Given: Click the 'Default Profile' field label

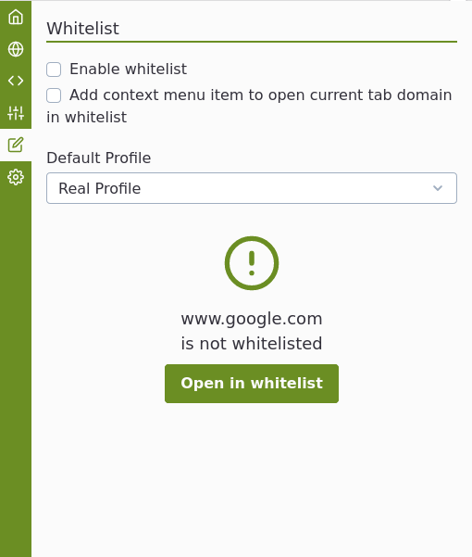Looking at the screenshot, I should [99, 158].
